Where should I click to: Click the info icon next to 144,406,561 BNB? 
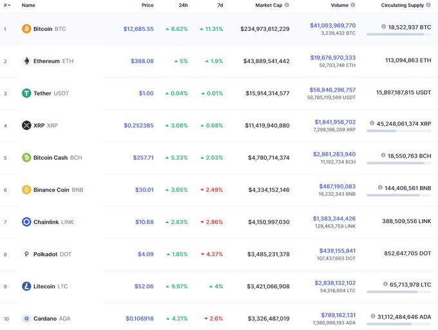(x=380, y=188)
